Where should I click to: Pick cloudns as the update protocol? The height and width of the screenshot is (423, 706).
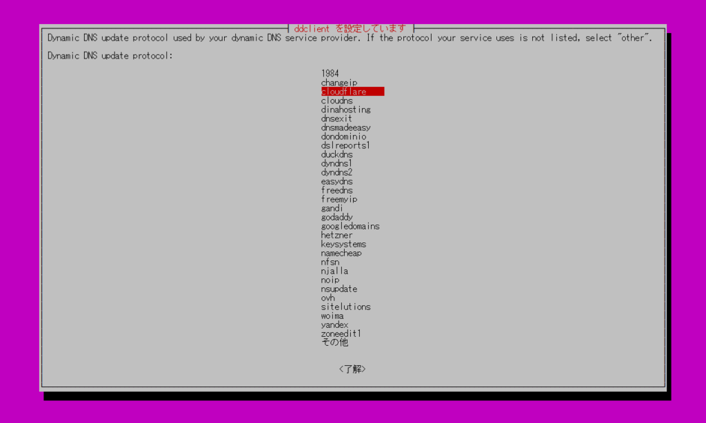pos(336,101)
